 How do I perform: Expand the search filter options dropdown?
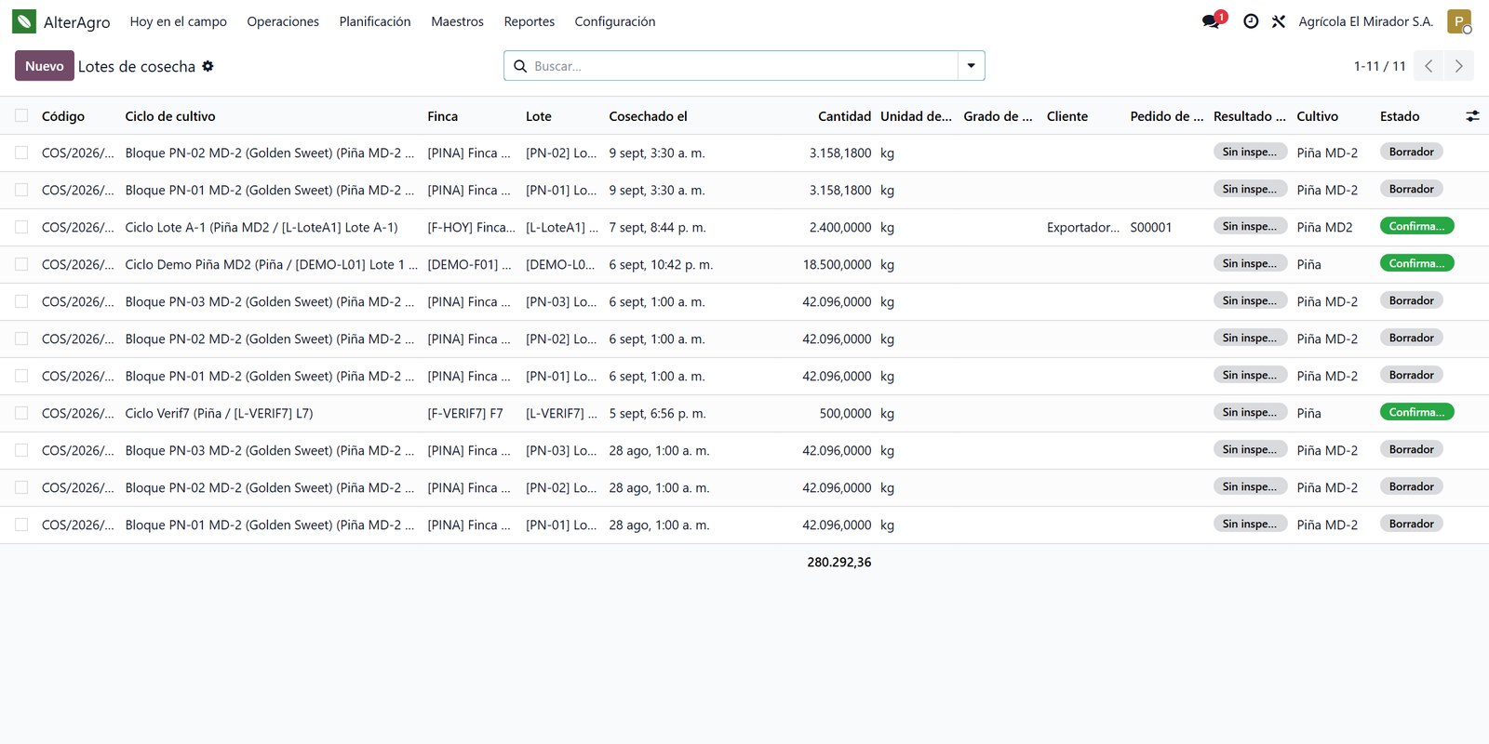971,66
